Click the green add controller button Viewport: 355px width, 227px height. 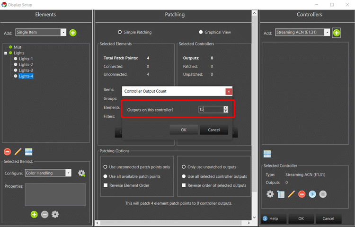pos(337,33)
